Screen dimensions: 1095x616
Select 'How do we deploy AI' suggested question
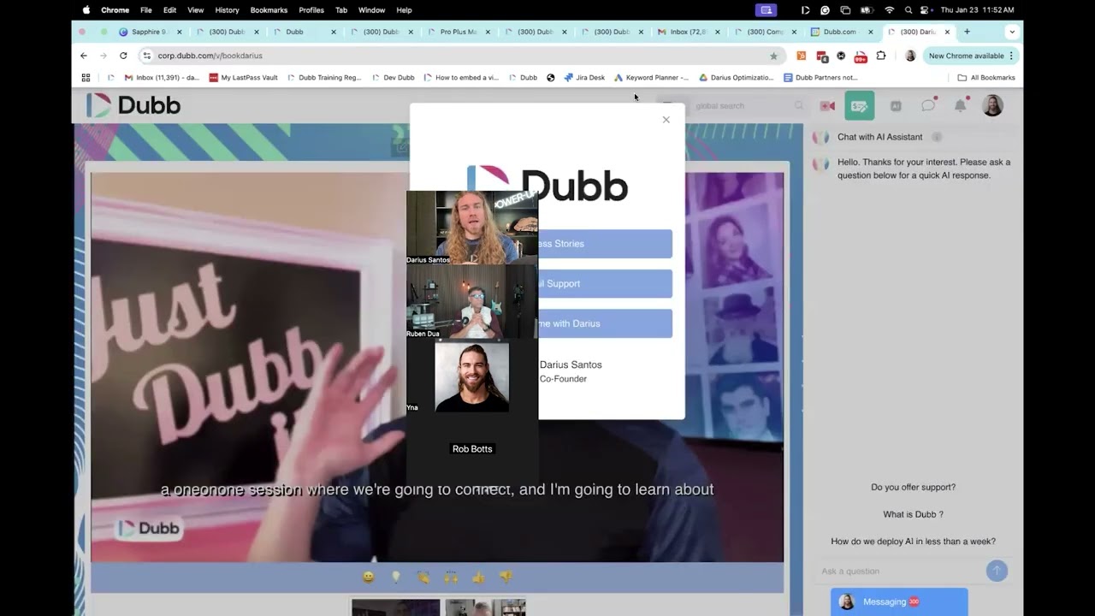pyautogui.click(x=913, y=542)
